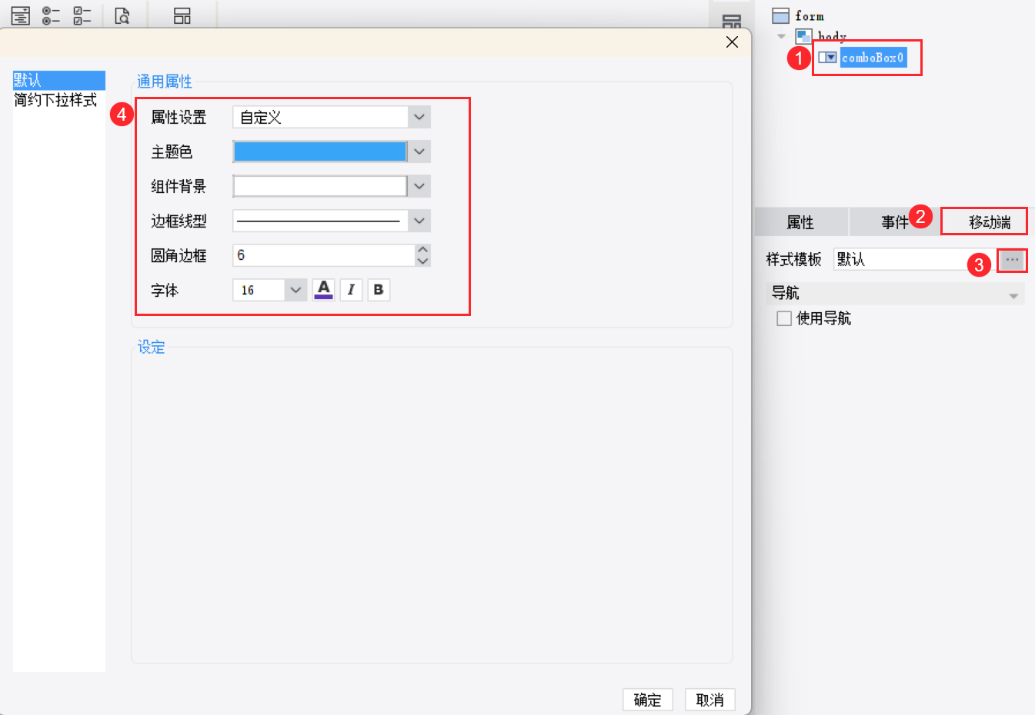
Task: Click the 通用属性 section heading
Action: pyautogui.click(x=165, y=81)
